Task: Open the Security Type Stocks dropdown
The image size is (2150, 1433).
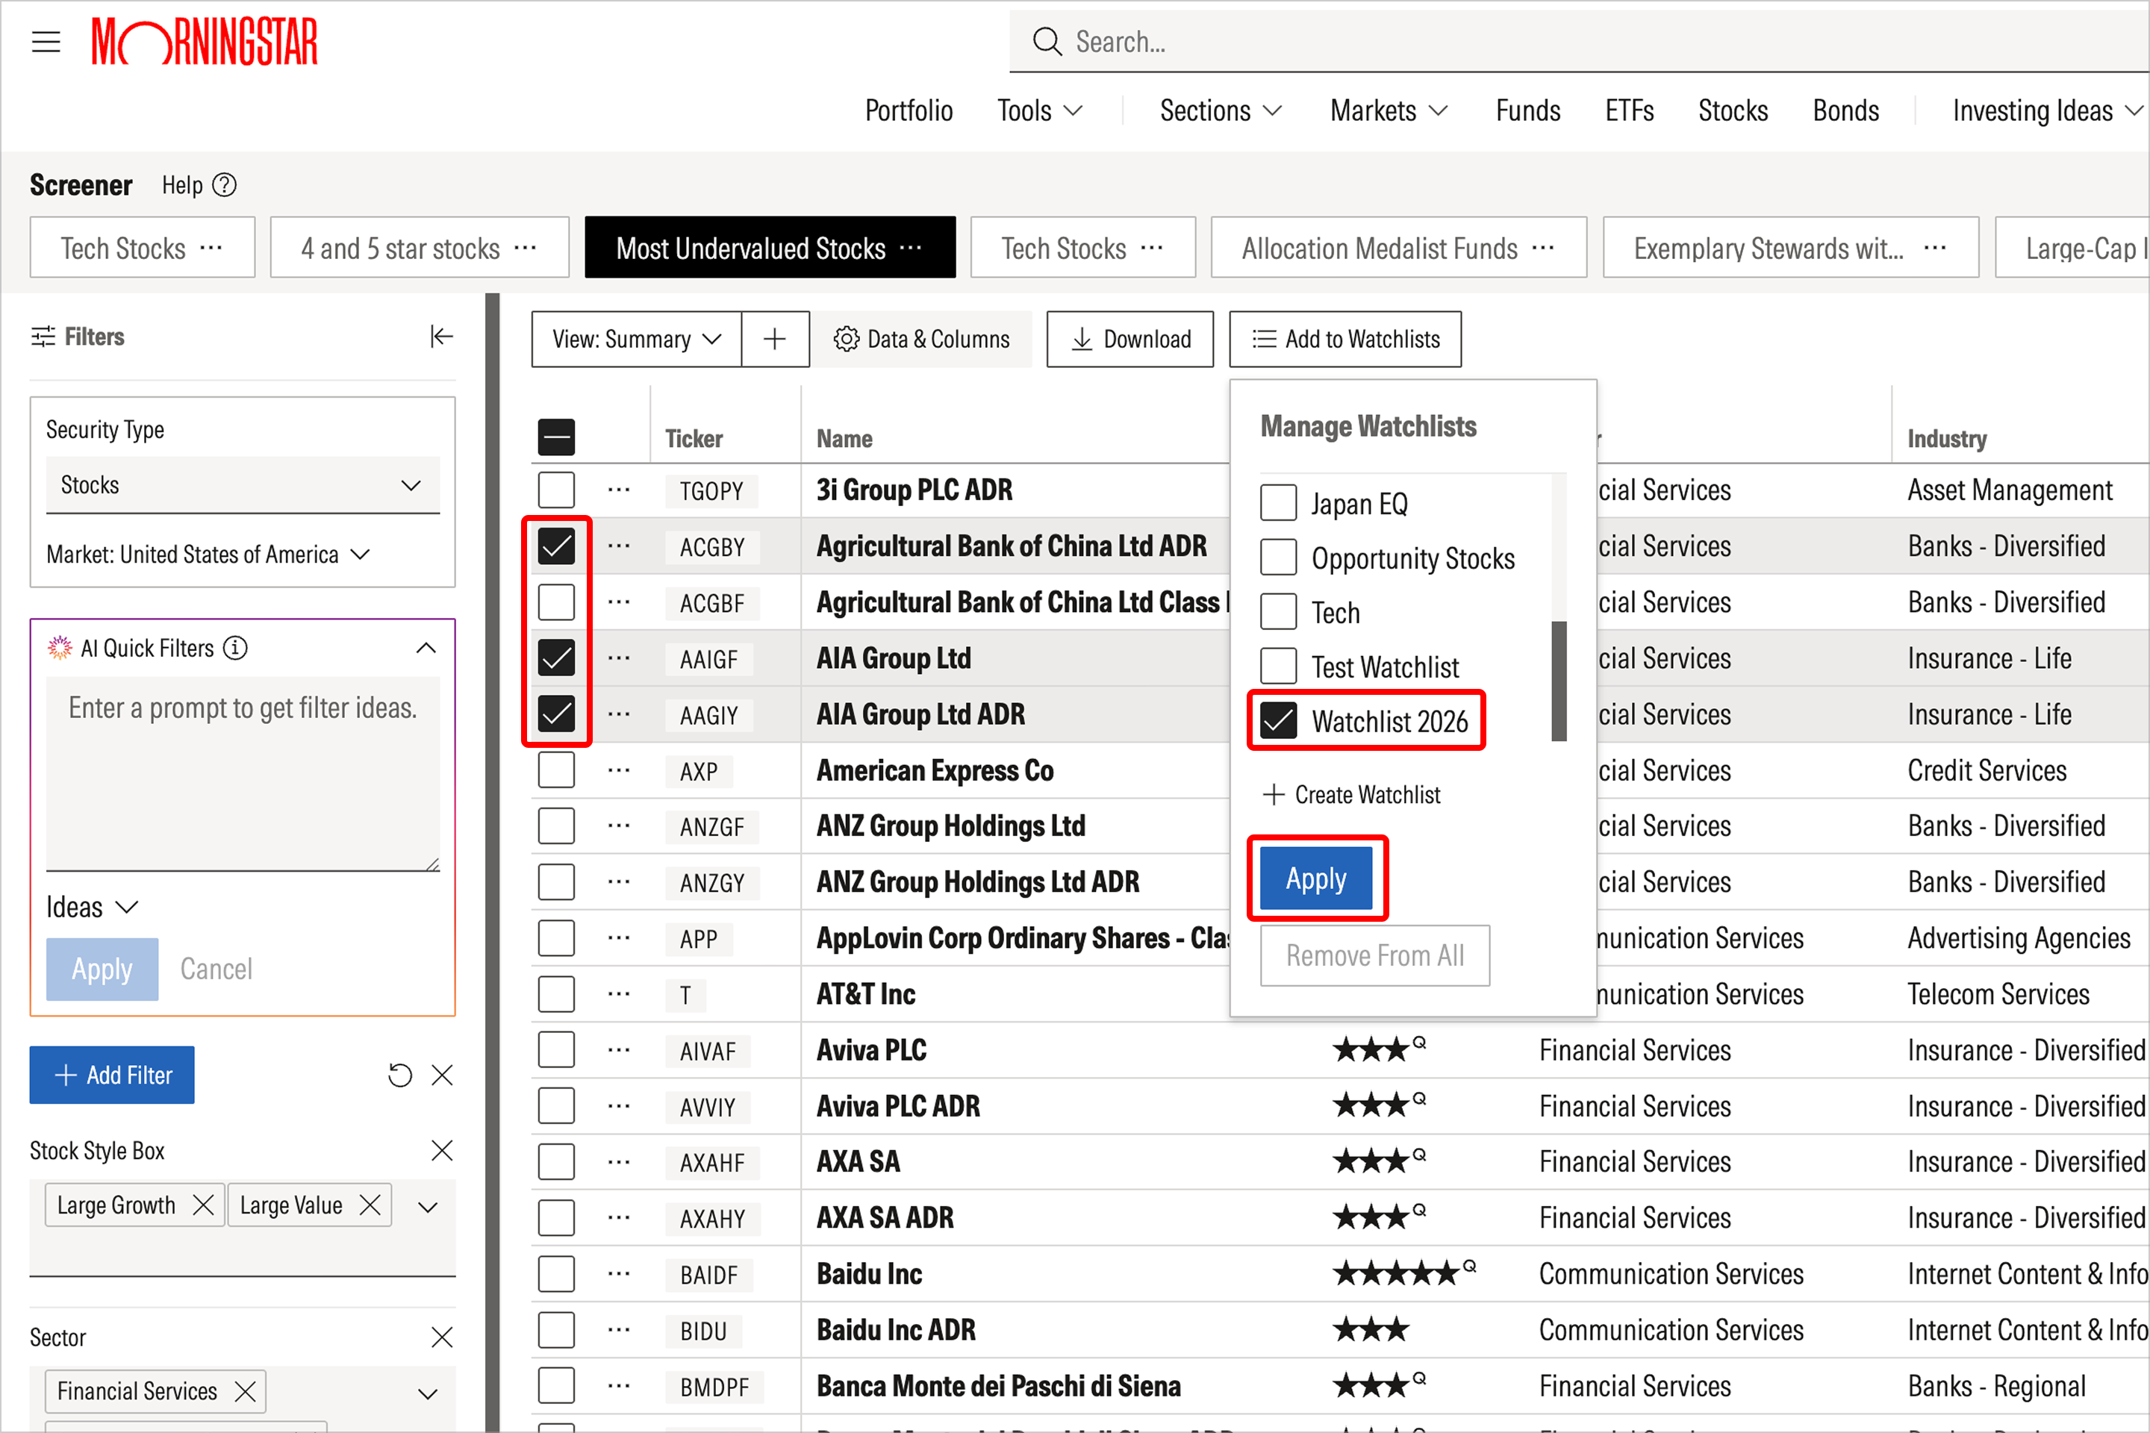Action: (242, 485)
